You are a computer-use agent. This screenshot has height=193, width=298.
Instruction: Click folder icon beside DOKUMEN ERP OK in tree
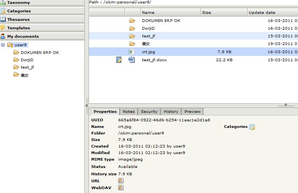pos(16,52)
